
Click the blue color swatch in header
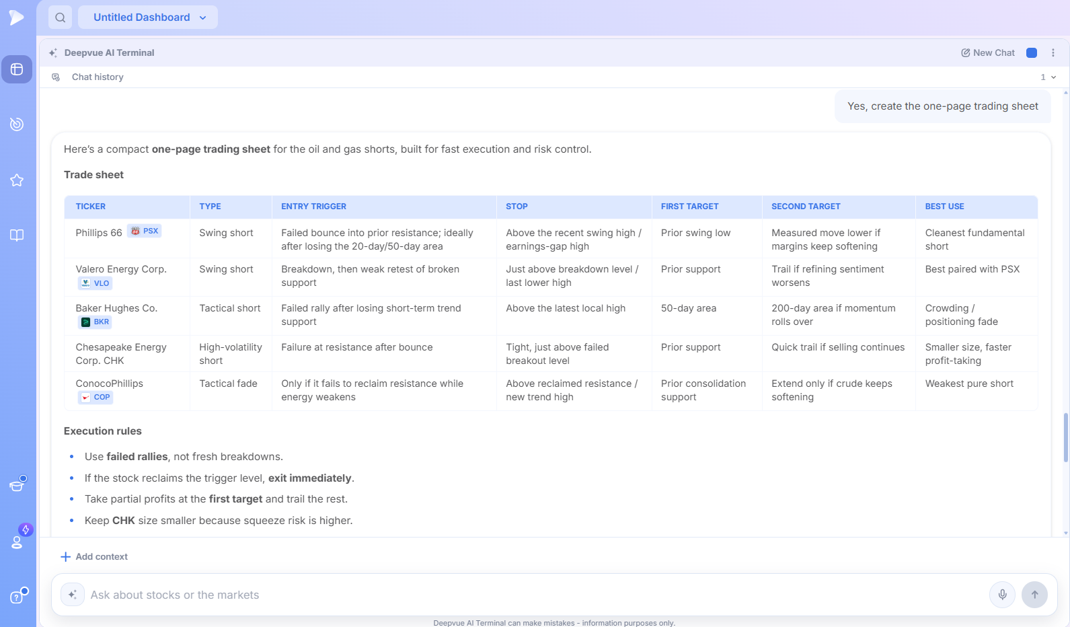pyautogui.click(x=1032, y=52)
